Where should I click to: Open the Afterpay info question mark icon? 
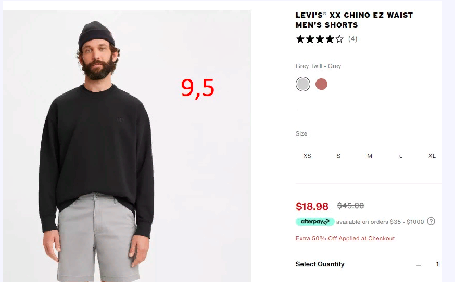(431, 221)
